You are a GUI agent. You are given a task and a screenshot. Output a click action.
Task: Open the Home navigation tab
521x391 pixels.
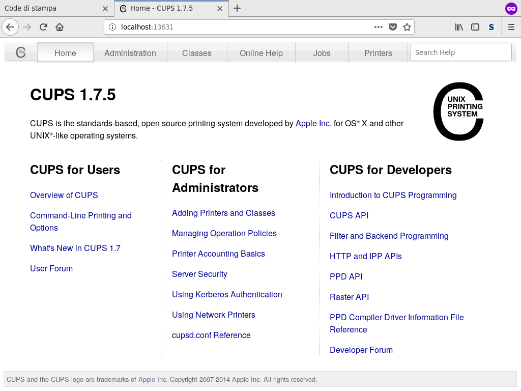[65, 53]
